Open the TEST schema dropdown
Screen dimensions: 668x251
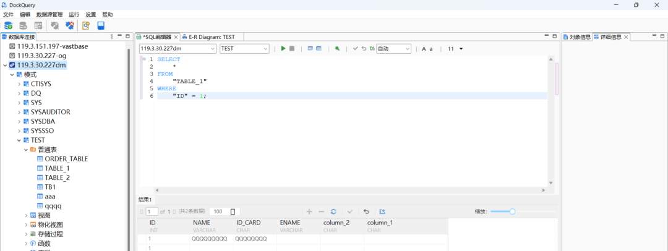(244, 49)
